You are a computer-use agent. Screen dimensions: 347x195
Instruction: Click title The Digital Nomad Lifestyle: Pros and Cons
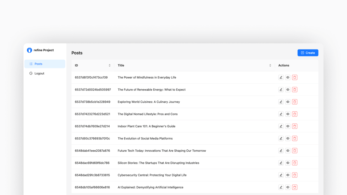pos(147,114)
